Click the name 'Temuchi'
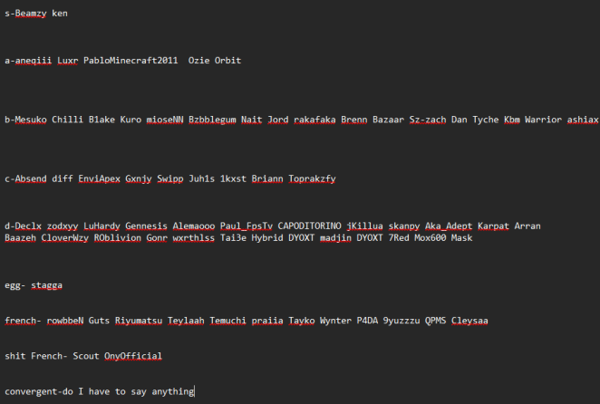600x404 pixels. pyautogui.click(x=227, y=321)
